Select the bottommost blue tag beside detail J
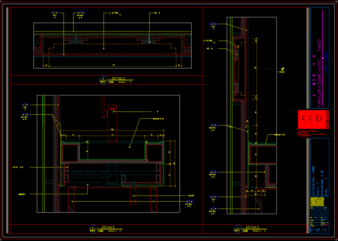This screenshot has height=241, width=338. click(x=214, y=209)
